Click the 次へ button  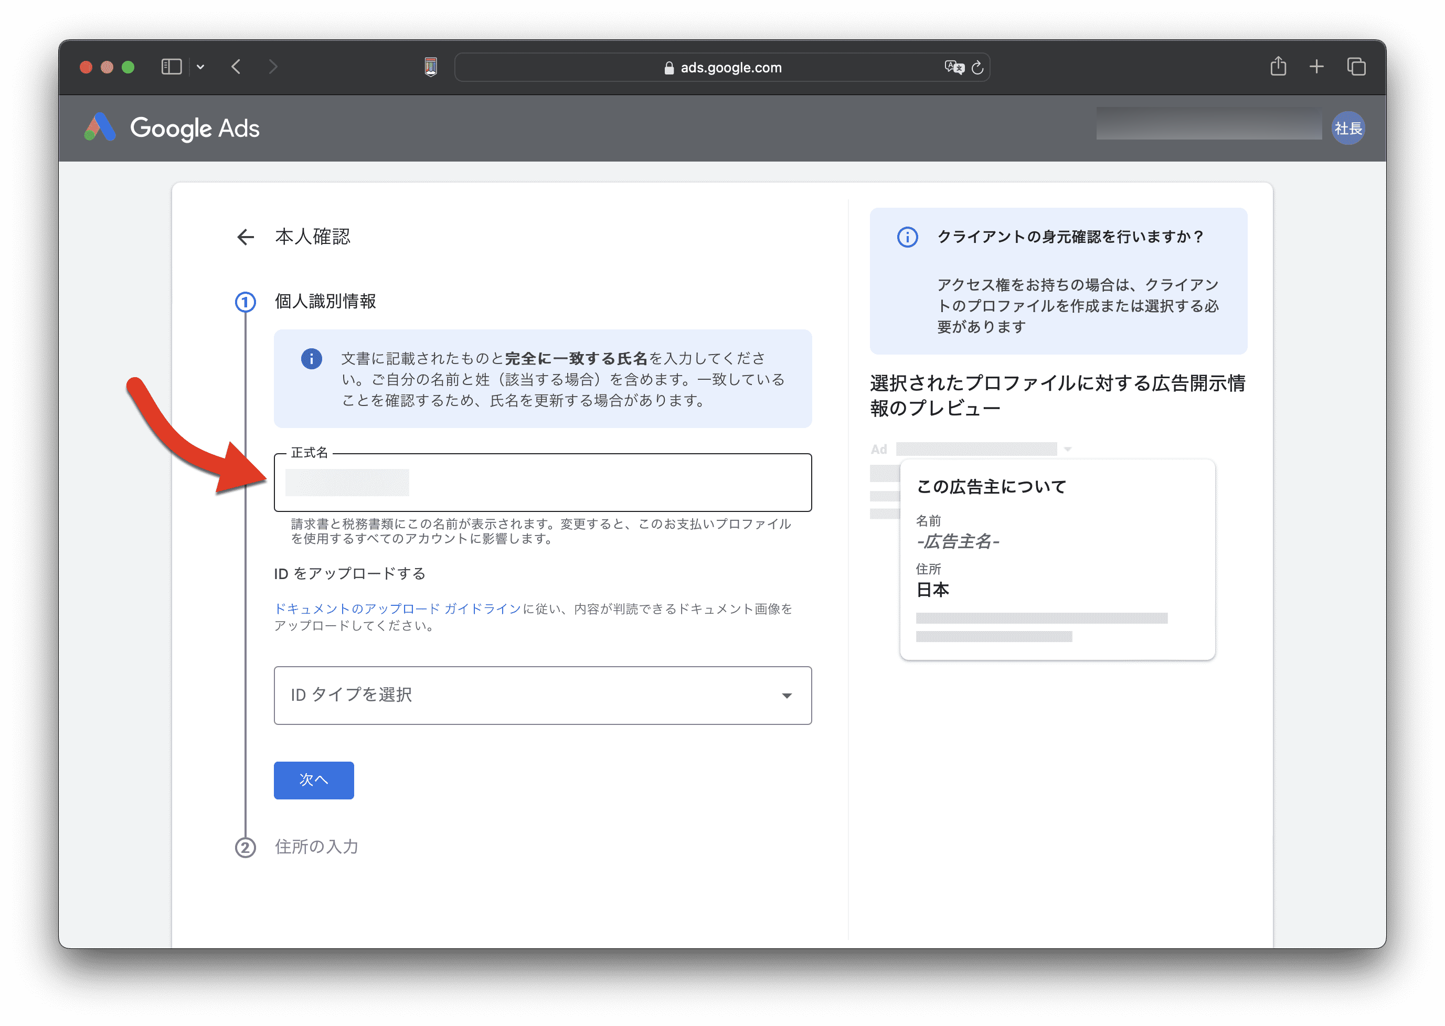click(313, 780)
